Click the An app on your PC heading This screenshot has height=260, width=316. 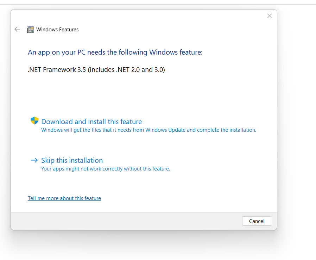pos(115,52)
